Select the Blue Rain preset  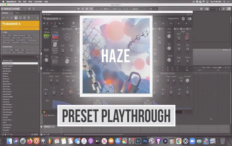(6, 81)
